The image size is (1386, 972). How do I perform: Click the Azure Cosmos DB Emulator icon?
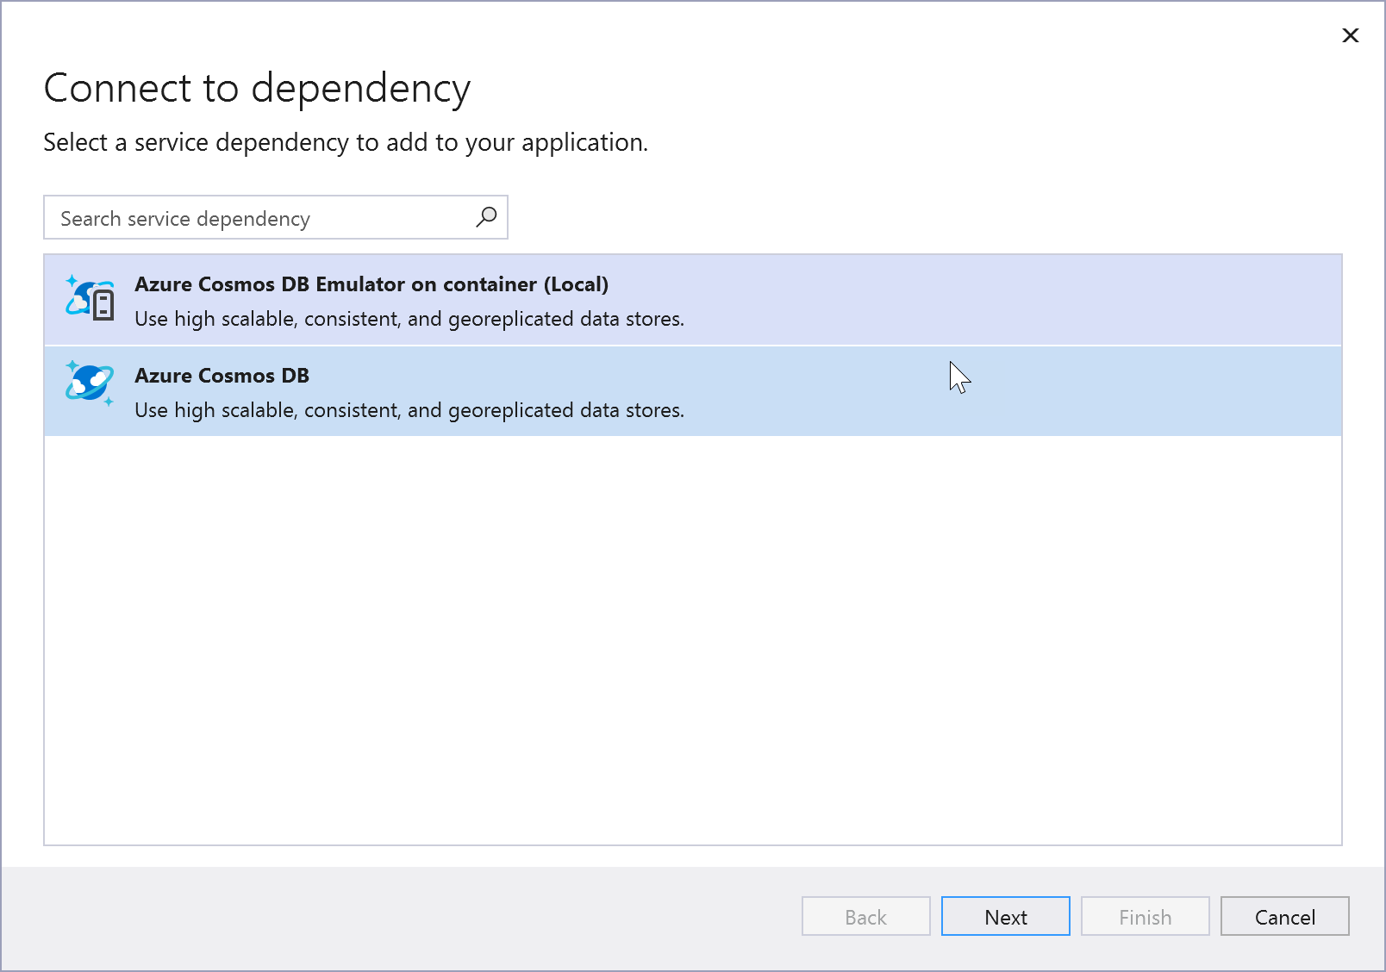pos(90,300)
